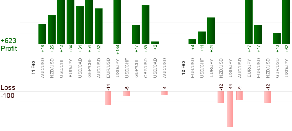Screen dimensions: 292x131
Task: Click the +35 GBP/USD profit bar
Action: [145, 25]
